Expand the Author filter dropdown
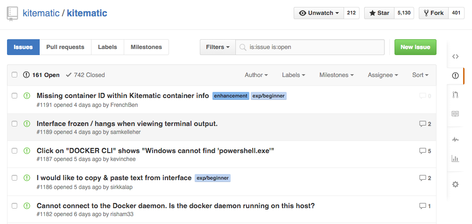This screenshot has height=224, width=472. coord(256,75)
